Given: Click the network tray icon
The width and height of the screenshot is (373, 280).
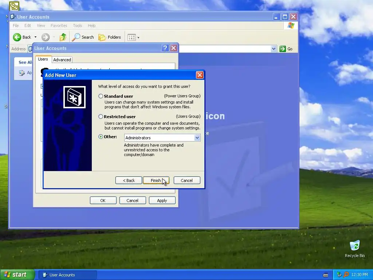Looking at the screenshot, I should (339, 275).
